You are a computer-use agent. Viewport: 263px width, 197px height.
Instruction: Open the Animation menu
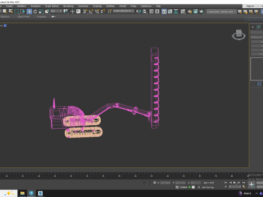click(x=36, y=6)
